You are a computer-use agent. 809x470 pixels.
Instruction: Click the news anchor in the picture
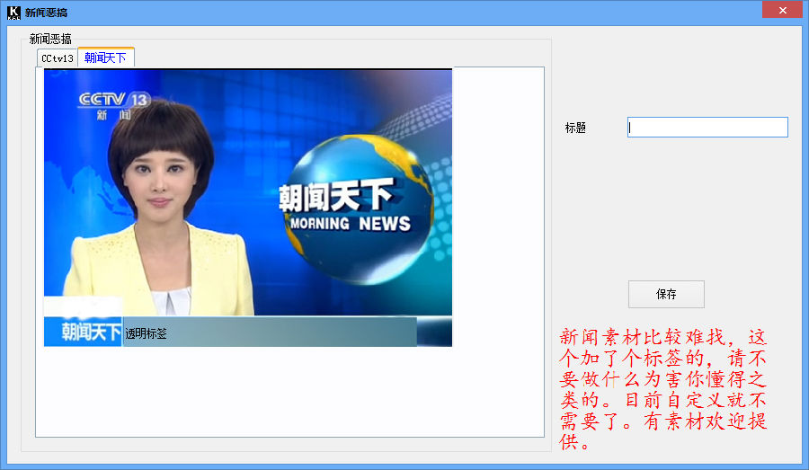[160, 207]
